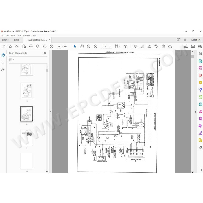Image resolution: width=203 pixels, height=203 pixels.
Task: Go to previous page arrow
Action: [45, 46]
